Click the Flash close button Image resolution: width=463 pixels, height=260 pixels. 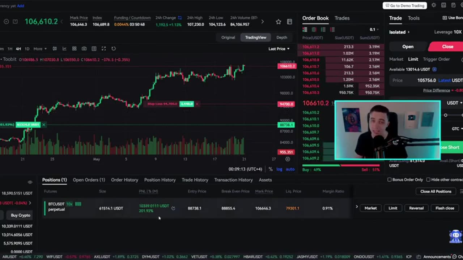click(445, 208)
